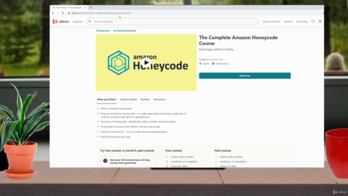Click the Udemy logo

click(x=60, y=21)
